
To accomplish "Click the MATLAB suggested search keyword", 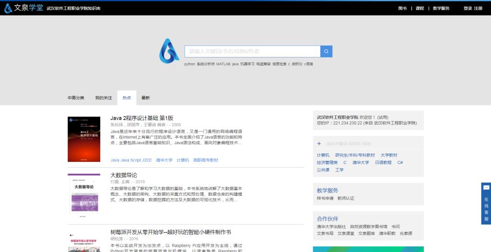I will (223, 64).
